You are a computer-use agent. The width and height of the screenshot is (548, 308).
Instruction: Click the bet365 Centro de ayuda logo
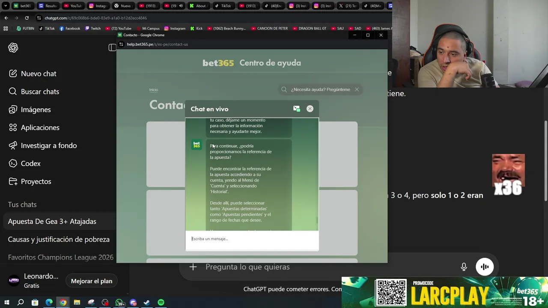(x=252, y=63)
